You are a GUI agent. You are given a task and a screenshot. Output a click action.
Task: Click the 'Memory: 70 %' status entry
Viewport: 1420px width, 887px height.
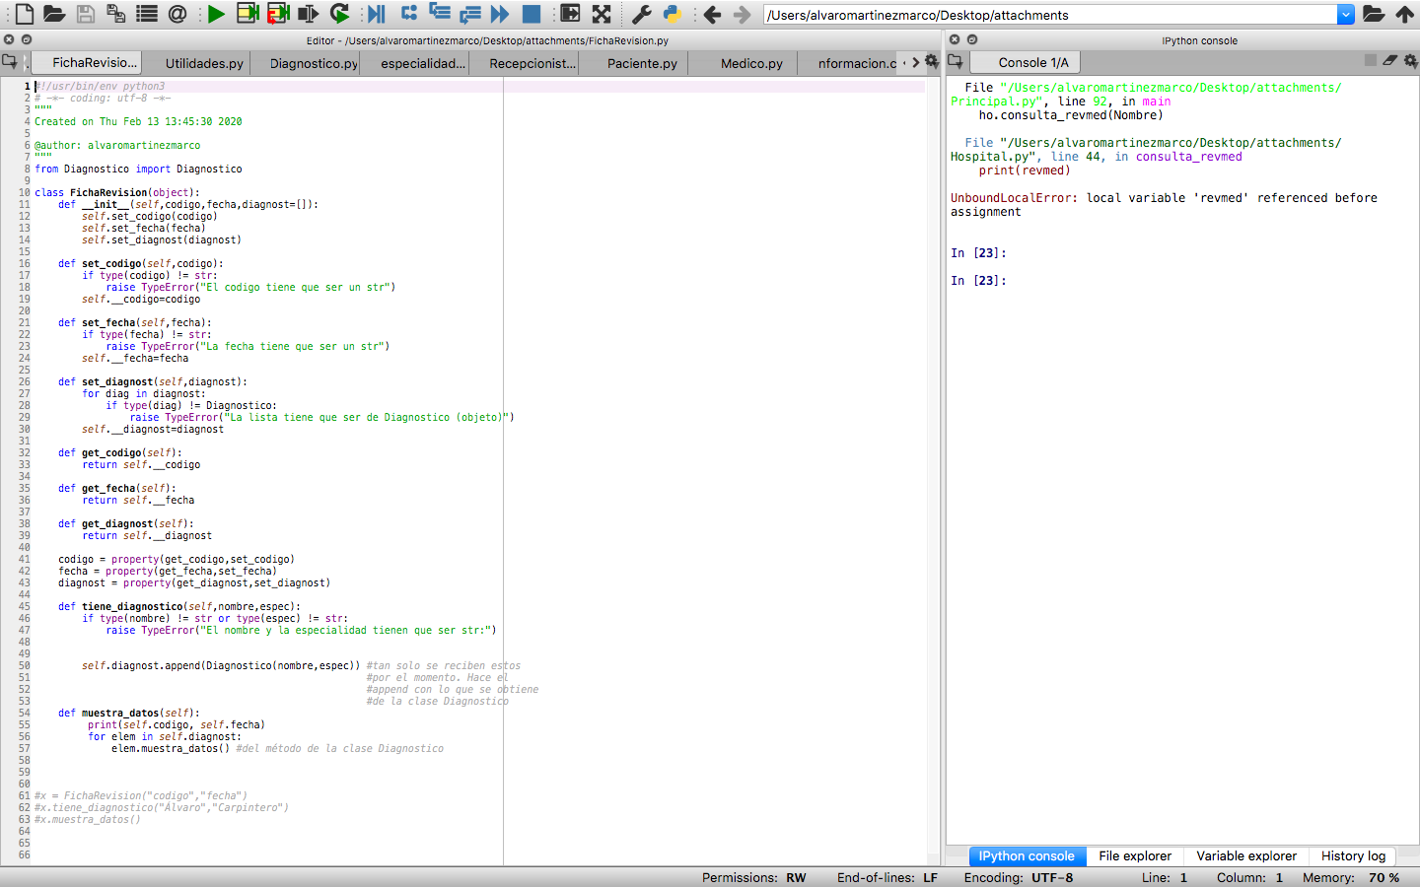click(x=1350, y=878)
